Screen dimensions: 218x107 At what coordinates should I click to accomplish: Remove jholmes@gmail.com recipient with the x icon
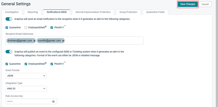pyautogui.click(x=34, y=41)
